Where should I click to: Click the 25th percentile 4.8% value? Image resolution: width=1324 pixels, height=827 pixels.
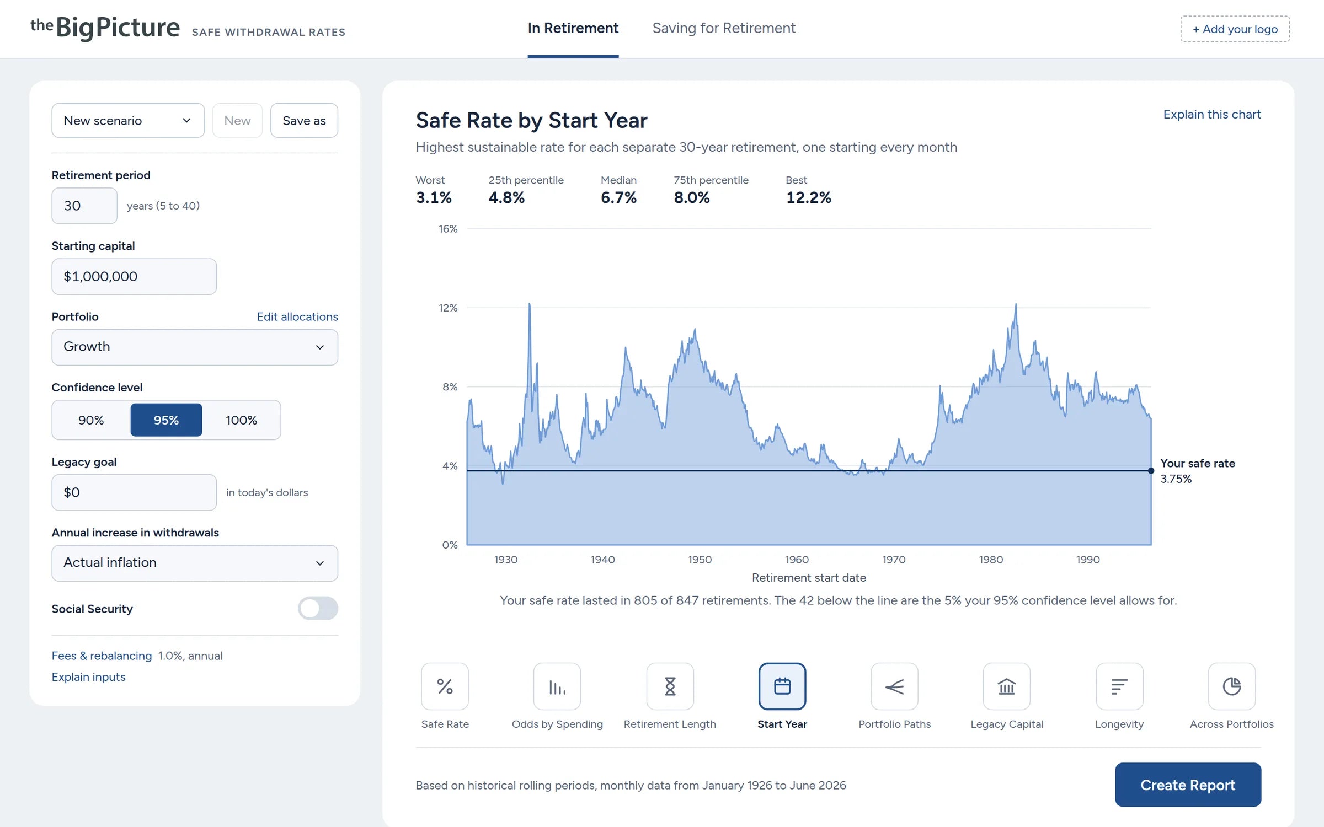(506, 197)
